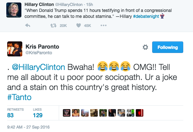Click the first liker avatar thumbnail
The image size is (193, 132).
point(67,113)
